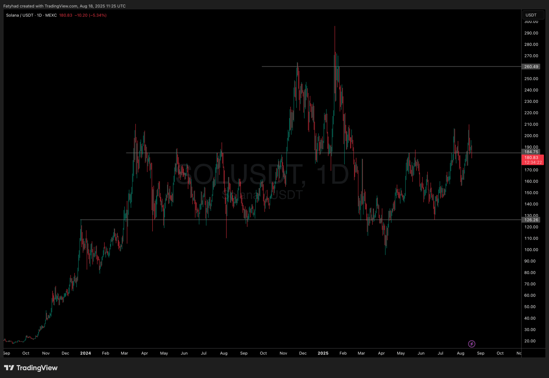The width and height of the screenshot is (549, 378).
Task: Click the Solana / USDT symbol title
Action: click(x=20, y=15)
